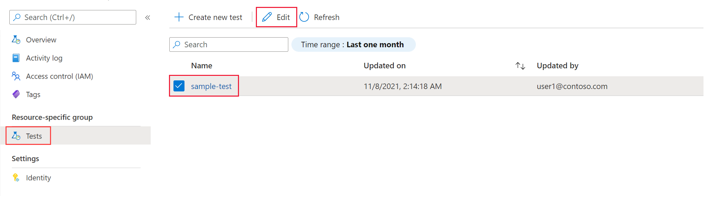This screenshot has width=709, height=197.
Task: Open Access control (IAM) page
Action: (59, 76)
